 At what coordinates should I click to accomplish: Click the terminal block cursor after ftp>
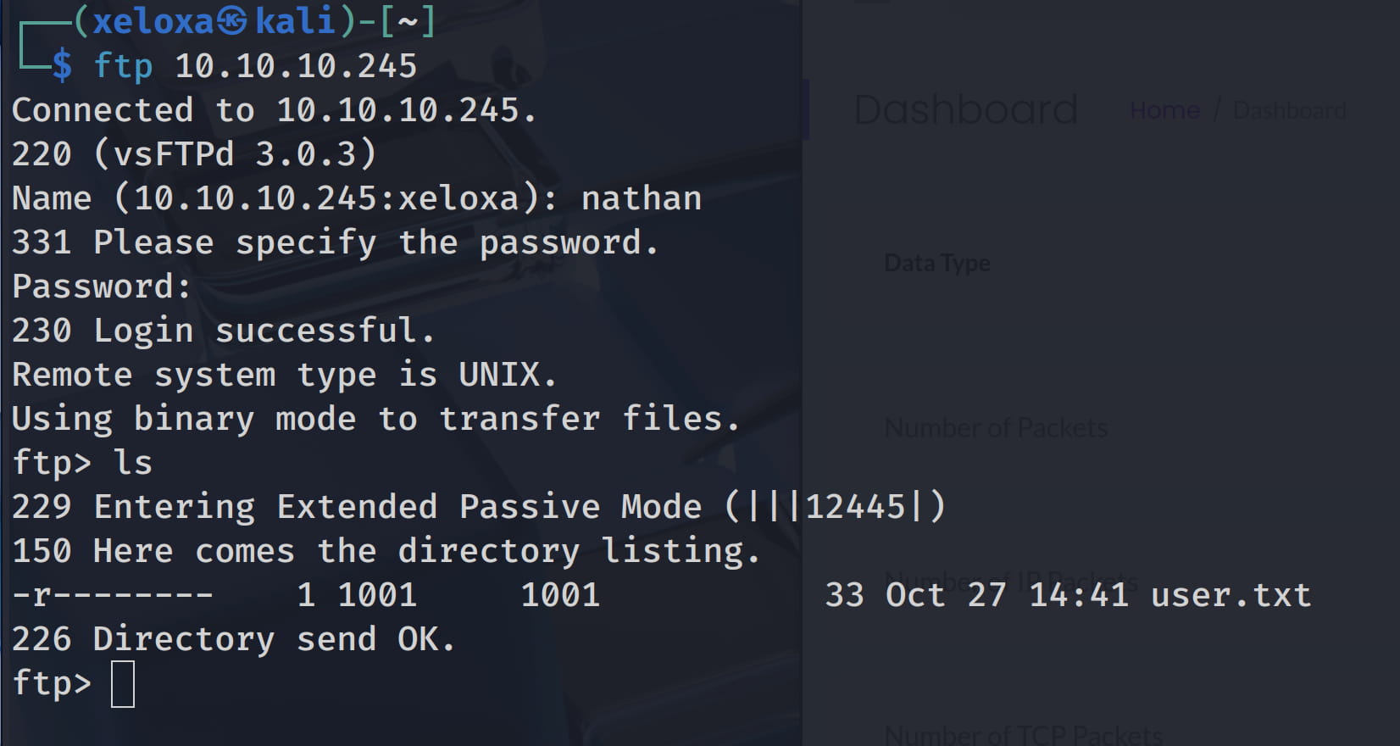coord(123,684)
